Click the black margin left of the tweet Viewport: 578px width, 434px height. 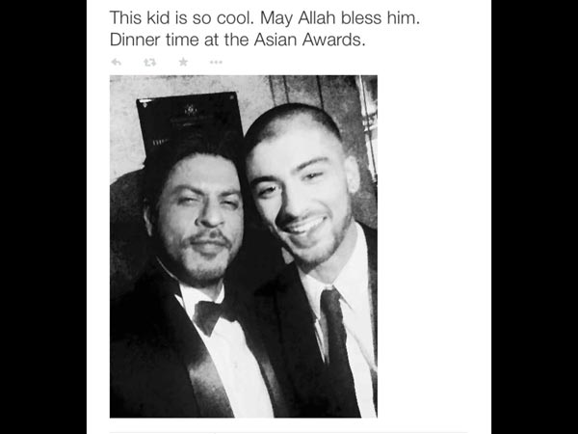[x=43, y=217]
